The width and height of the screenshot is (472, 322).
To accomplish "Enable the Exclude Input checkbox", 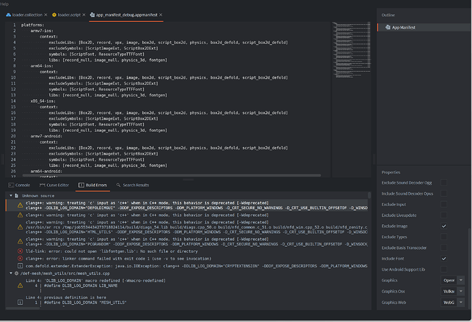I will (444, 204).
